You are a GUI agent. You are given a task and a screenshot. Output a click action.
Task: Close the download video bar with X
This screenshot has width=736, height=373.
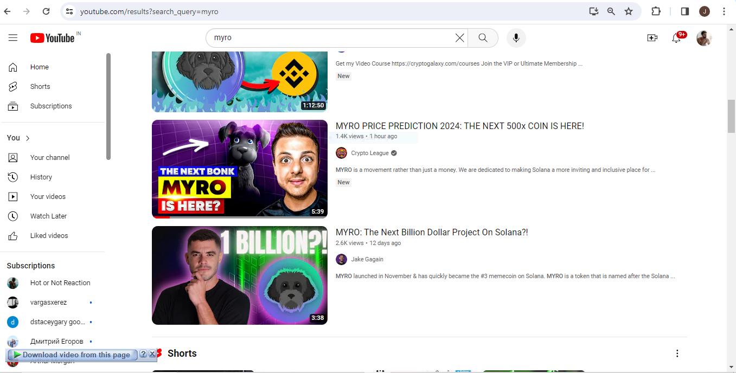152,355
